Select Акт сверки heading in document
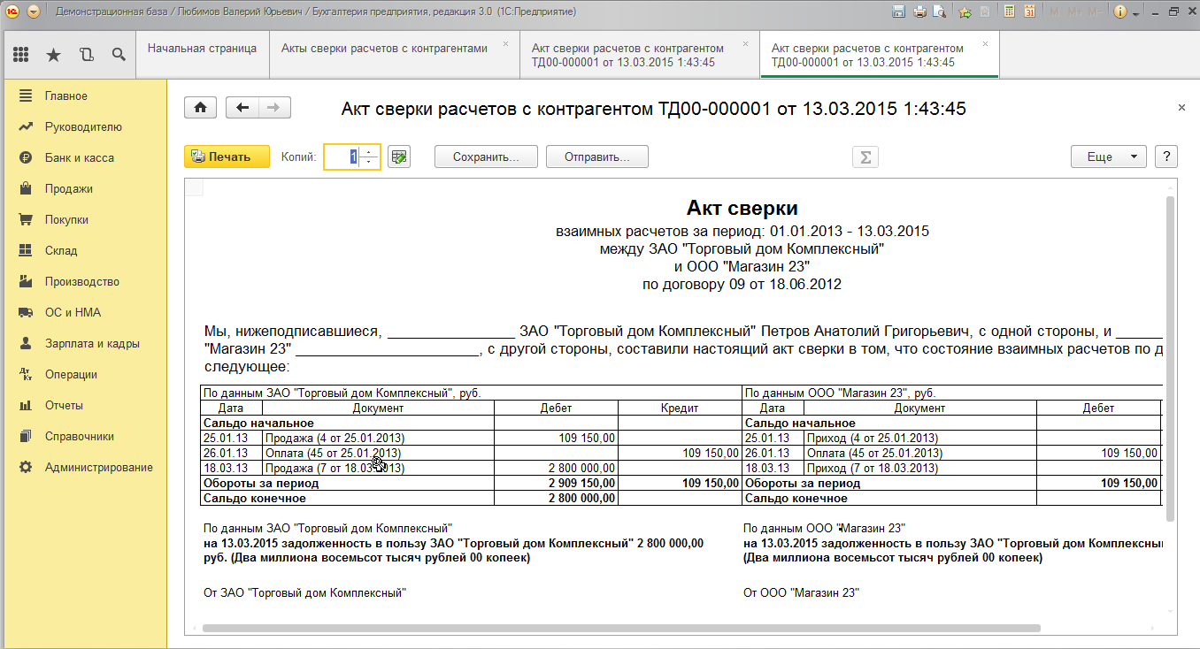The image size is (1200, 649). click(x=742, y=209)
